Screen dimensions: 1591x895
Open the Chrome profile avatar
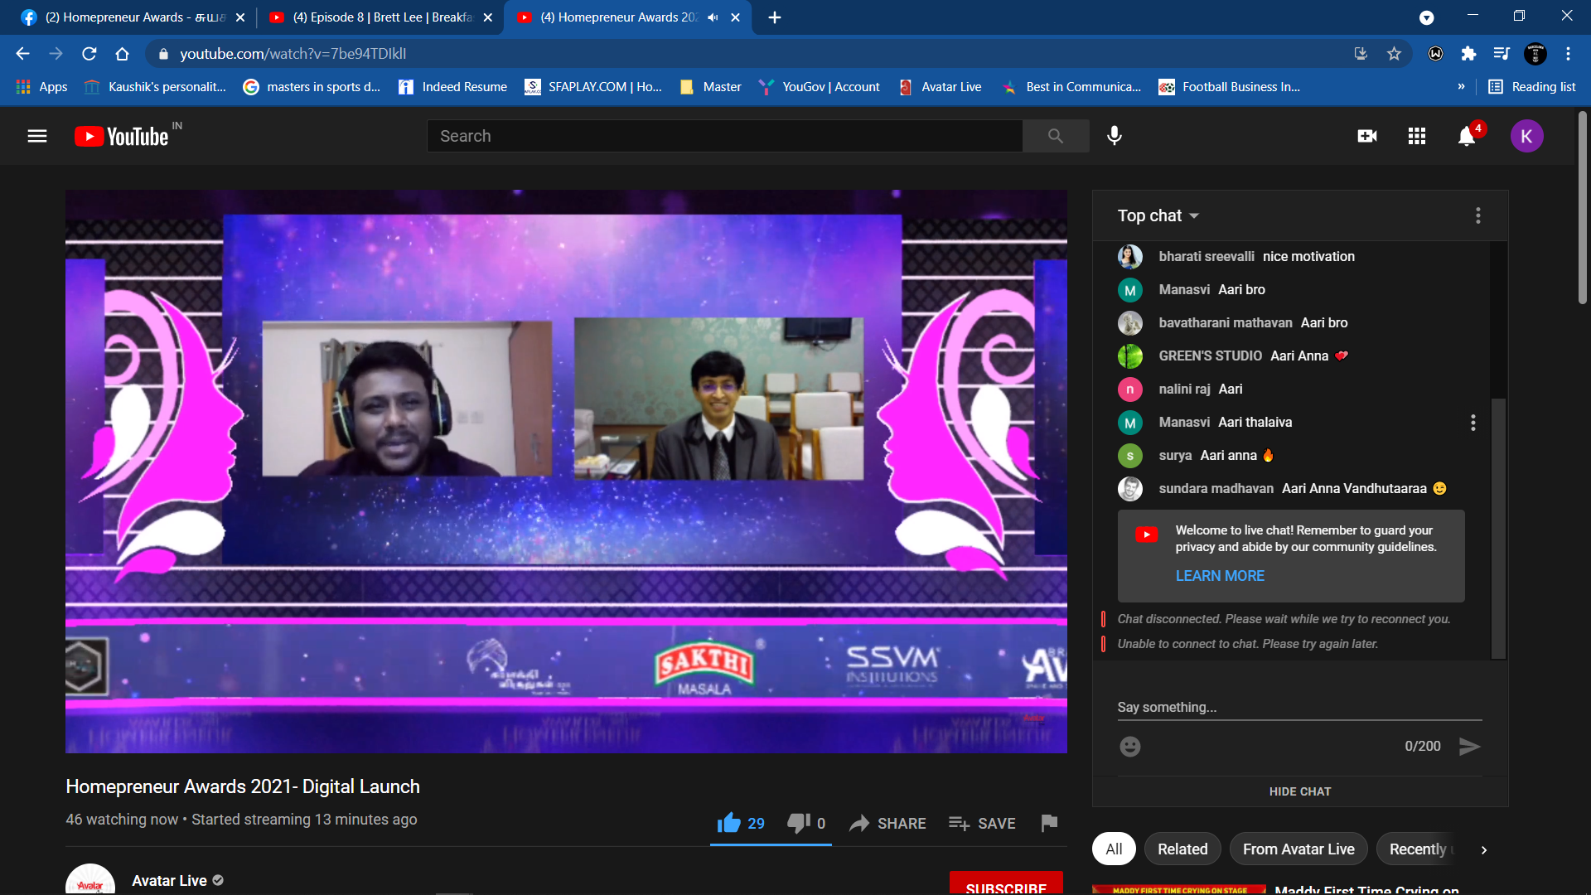tap(1535, 54)
